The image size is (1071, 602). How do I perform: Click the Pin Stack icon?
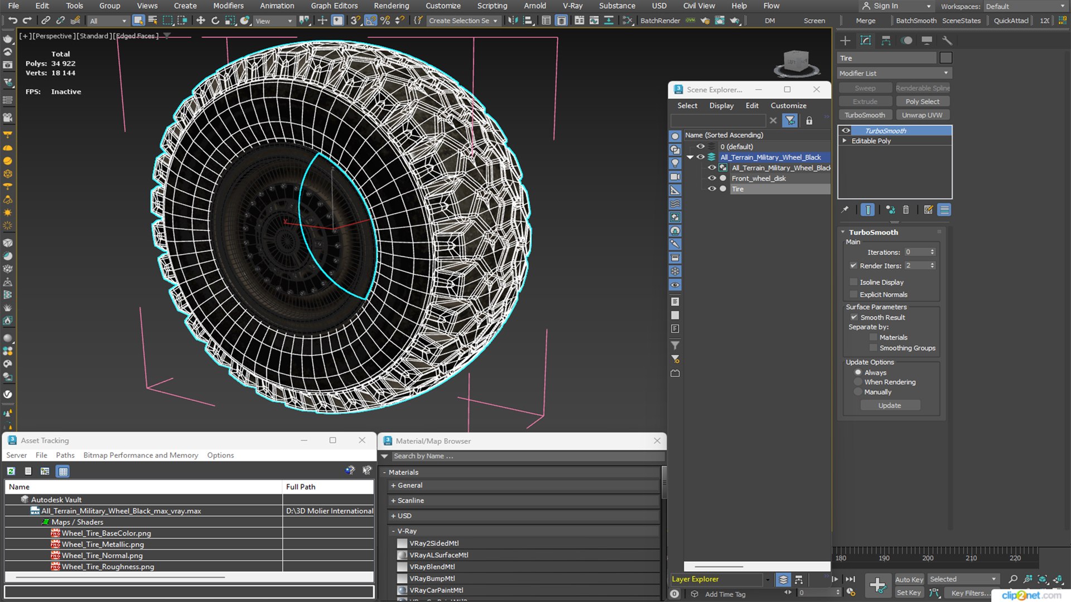[x=845, y=210]
